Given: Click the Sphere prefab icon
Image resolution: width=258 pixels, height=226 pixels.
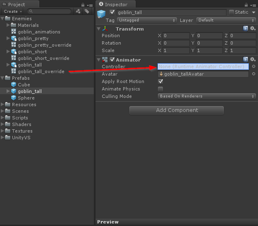Looking at the screenshot, I should click(x=14, y=98).
